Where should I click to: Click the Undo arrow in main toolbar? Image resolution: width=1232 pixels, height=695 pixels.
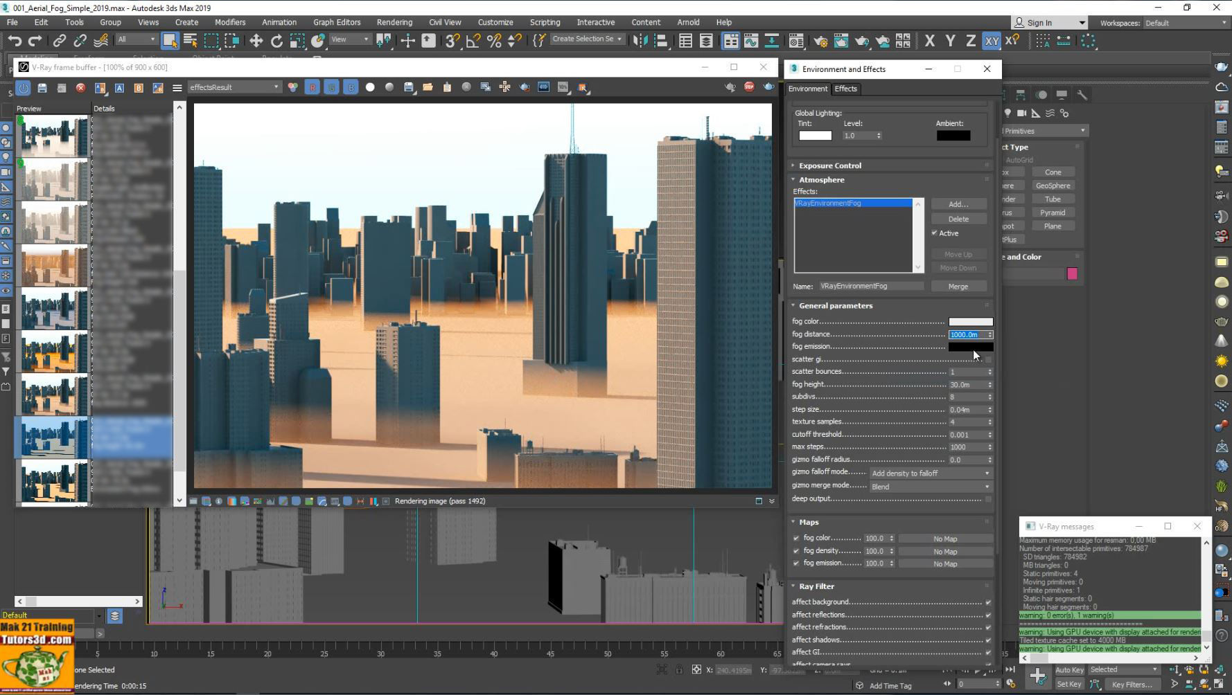coord(15,41)
